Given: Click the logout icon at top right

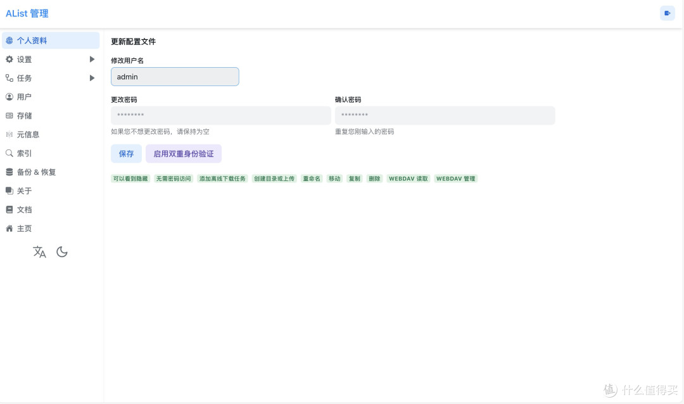Looking at the screenshot, I should point(667,13).
